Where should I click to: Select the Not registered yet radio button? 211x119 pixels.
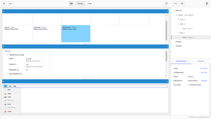(x=8, y=74)
